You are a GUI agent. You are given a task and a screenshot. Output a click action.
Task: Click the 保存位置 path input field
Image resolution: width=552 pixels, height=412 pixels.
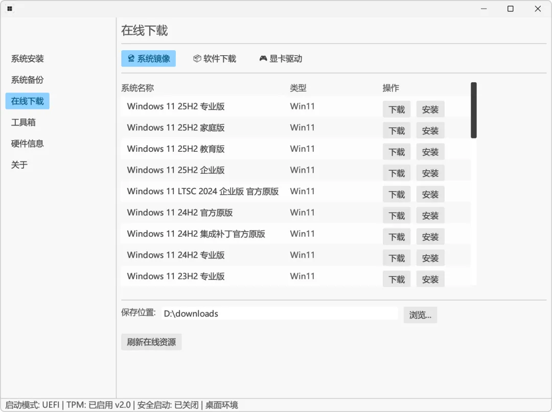[x=280, y=313]
